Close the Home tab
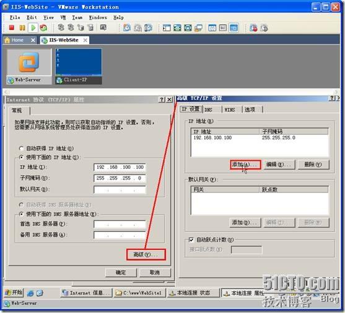 click(x=33, y=40)
